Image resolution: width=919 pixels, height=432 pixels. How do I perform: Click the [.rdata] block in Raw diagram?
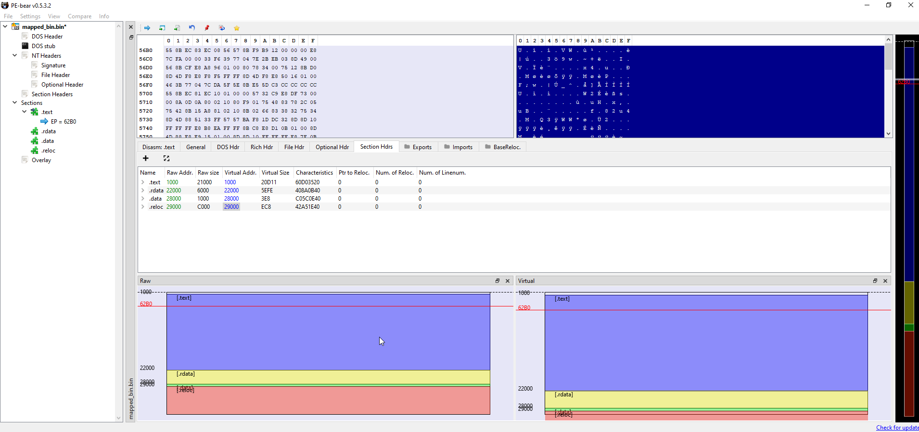point(328,377)
